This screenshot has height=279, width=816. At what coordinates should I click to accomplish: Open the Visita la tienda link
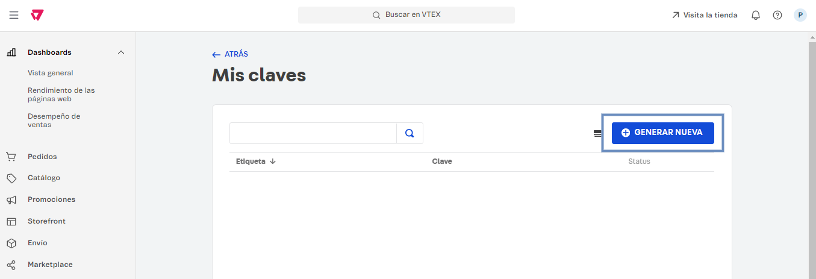point(705,15)
